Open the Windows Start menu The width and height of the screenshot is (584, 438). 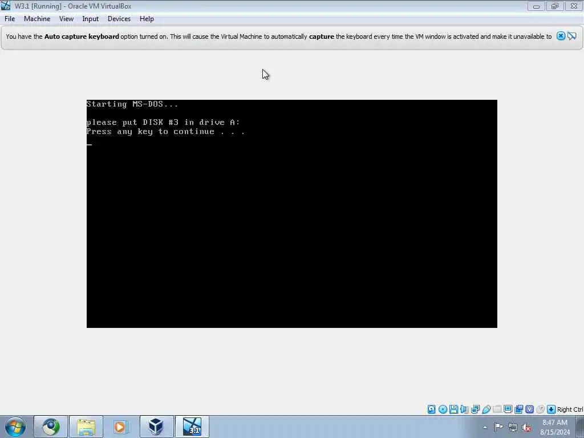pos(15,427)
